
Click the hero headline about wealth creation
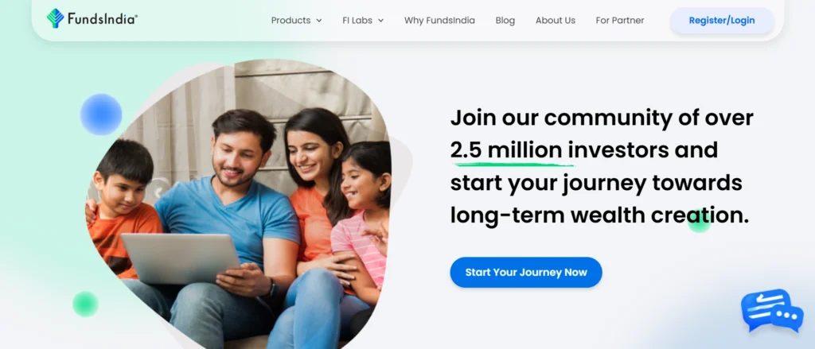click(602, 167)
